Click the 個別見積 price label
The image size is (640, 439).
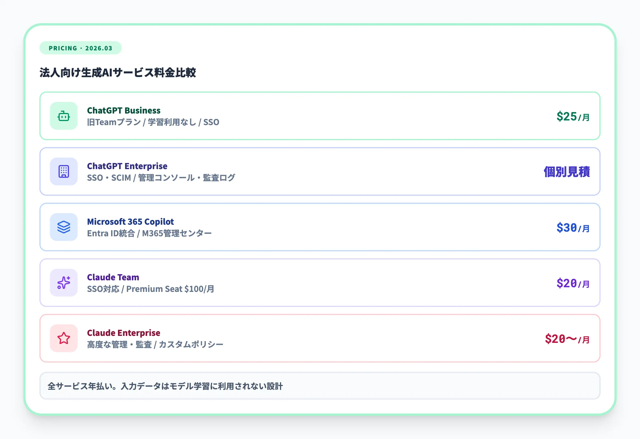(567, 172)
